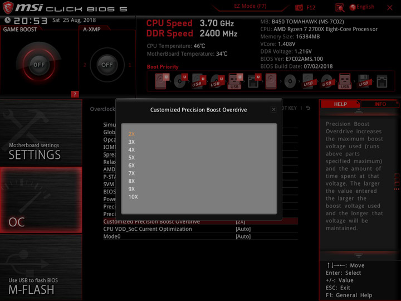Select A-XMP profile 1
The height and width of the screenshot is (301, 401).
(x=130, y=65)
